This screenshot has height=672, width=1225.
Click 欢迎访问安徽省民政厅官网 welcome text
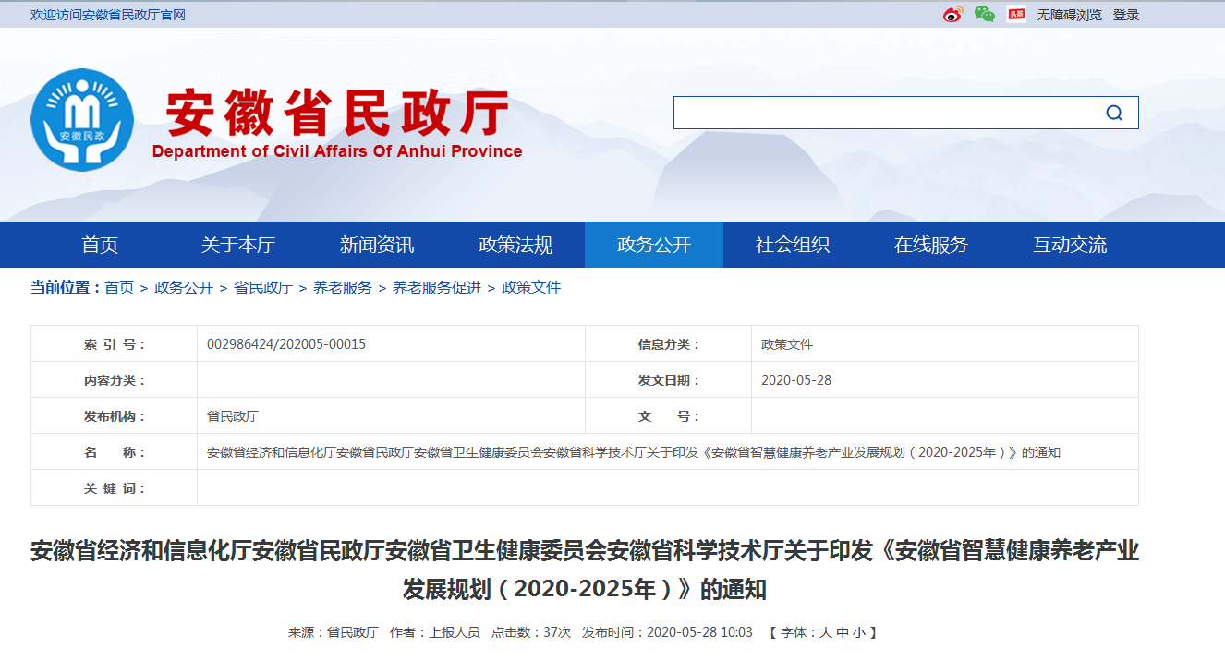pos(108,15)
